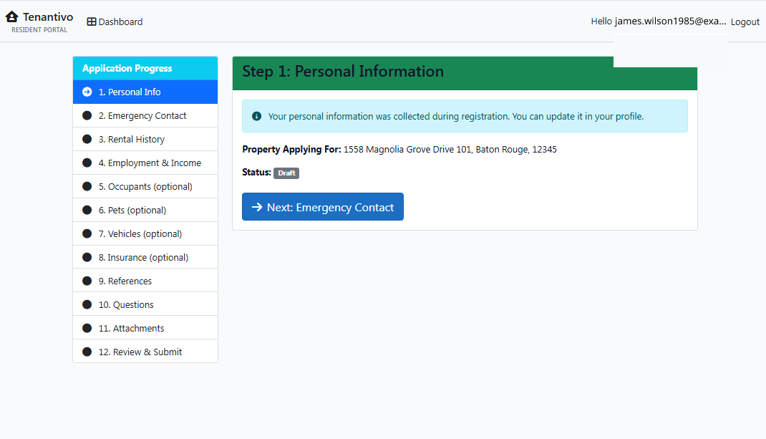Go to 2. Emergency Contact step
This screenshot has width=766, height=439.
(145, 115)
